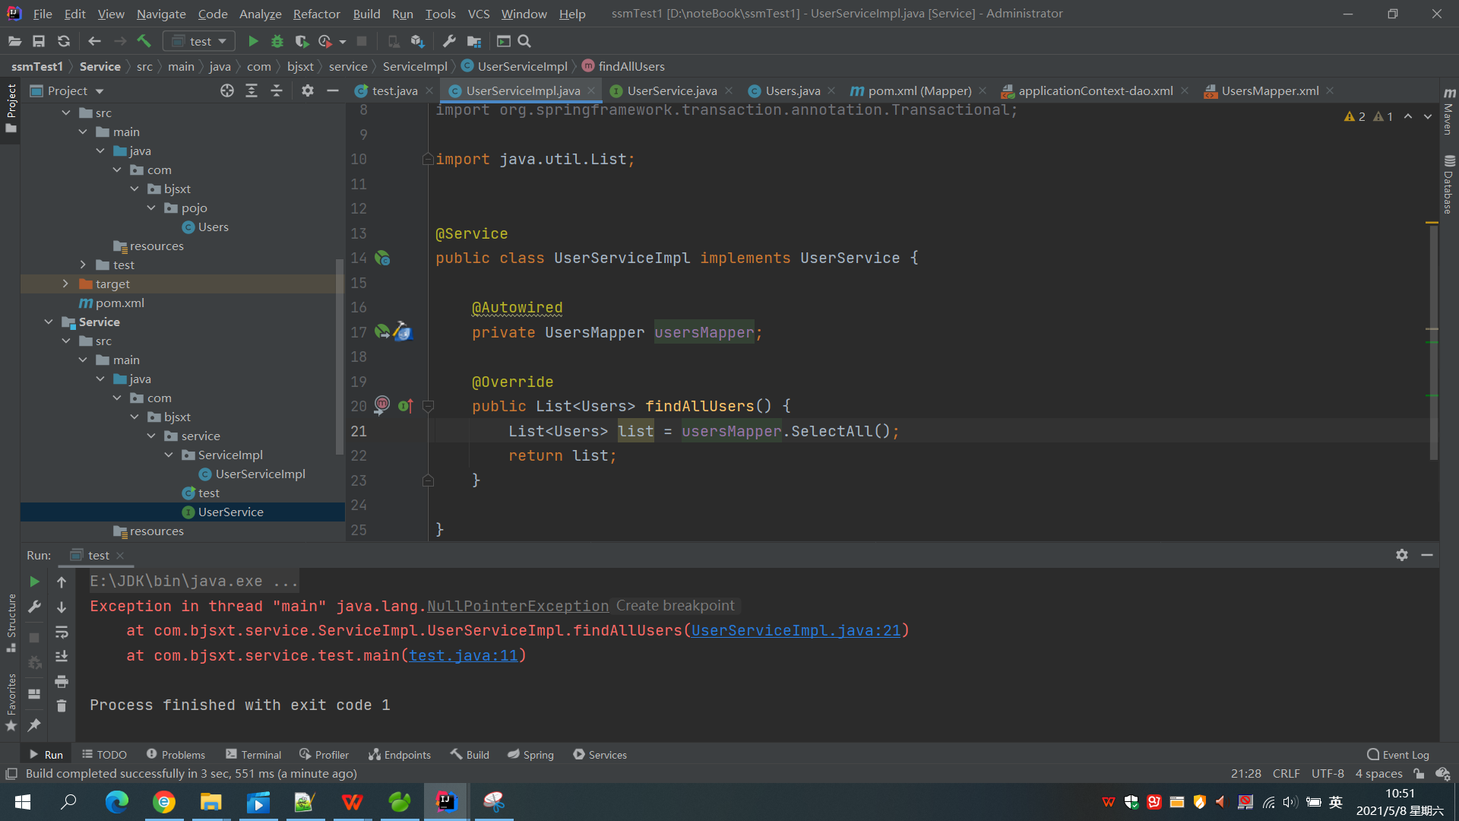The image size is (1459, 821).
Task: Select Users class in pojo package
Action: (x=213, y=227)
